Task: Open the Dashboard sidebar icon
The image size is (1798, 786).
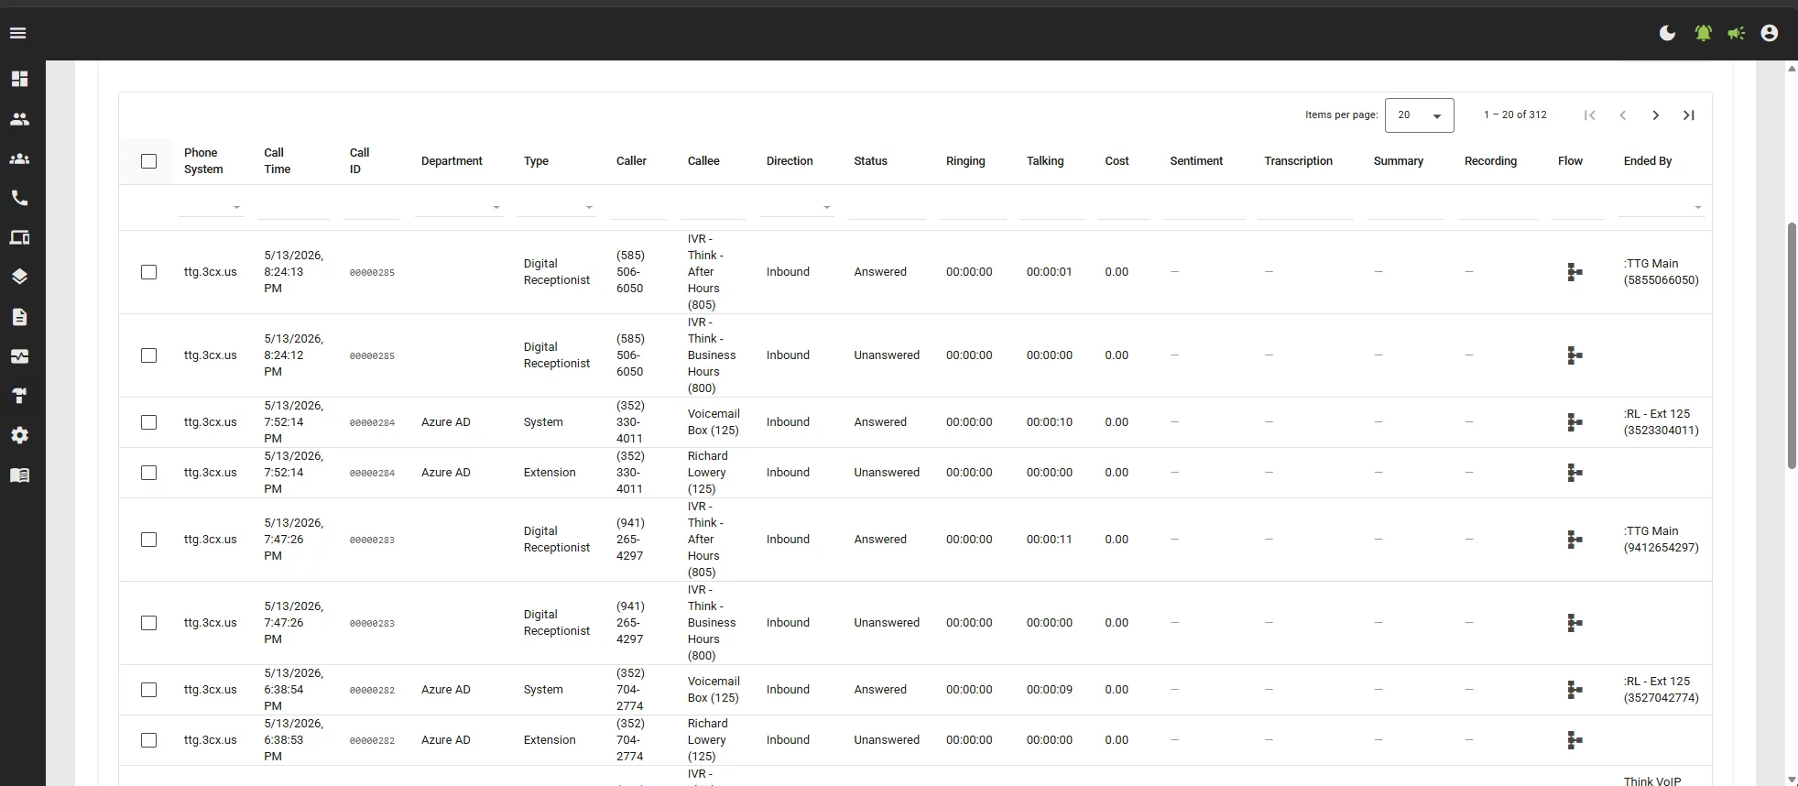Action: click(x=19, y=79)
